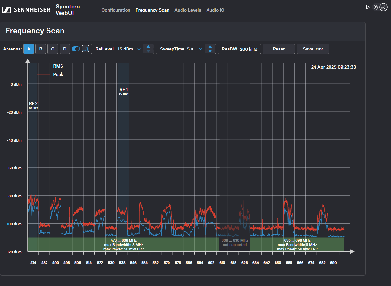Screen dimensions: 391x286
Task: Switch to light theme via sun icon
Action: pos(376,7)
